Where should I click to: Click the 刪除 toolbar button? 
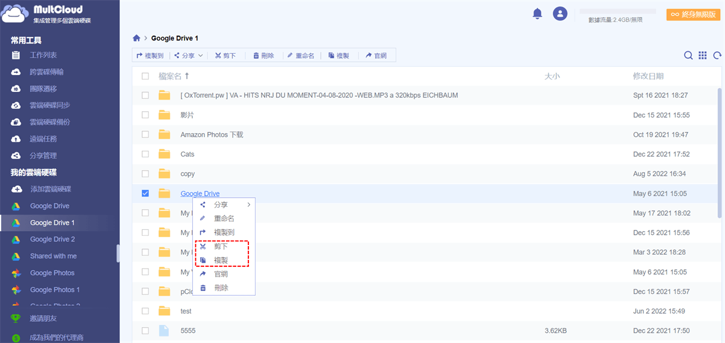[x=263, y=56]
